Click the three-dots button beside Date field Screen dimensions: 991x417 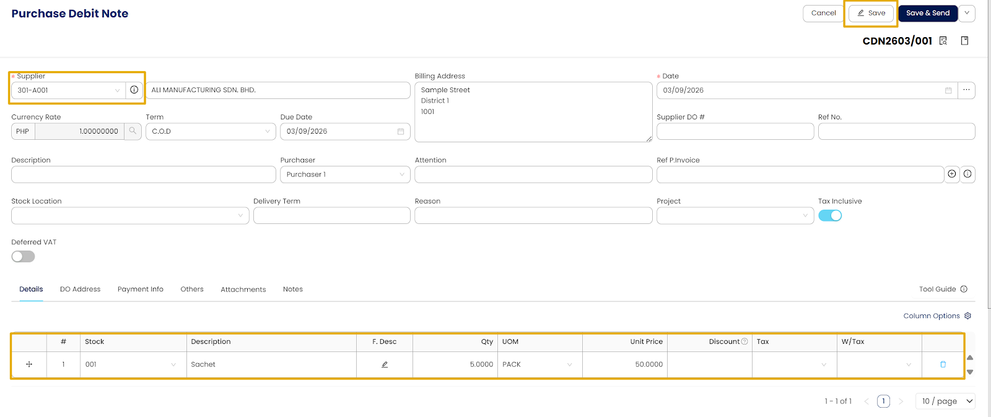click(x=966, y=90)
